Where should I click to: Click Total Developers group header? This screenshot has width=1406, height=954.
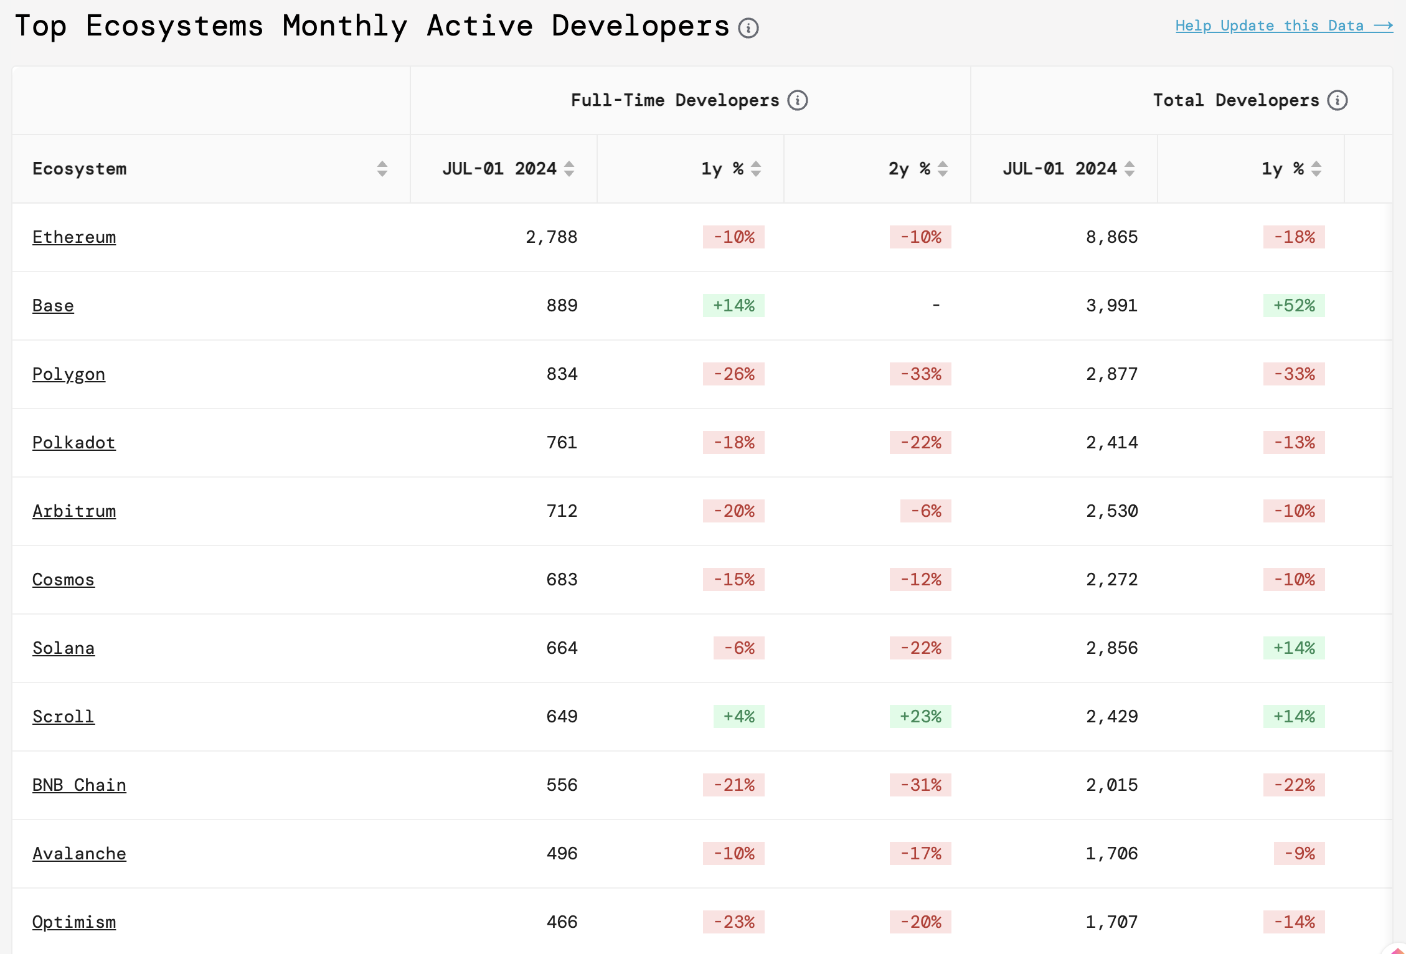point(1236,100)
